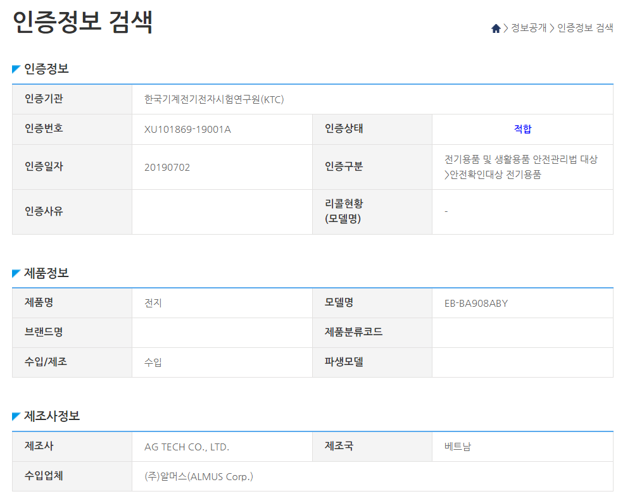Screen dimensions: 630x501
Task: Click the certification date 20190702
Action: 167,168
